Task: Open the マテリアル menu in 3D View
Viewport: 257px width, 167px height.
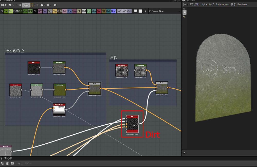Action: [x=195, y=4]
